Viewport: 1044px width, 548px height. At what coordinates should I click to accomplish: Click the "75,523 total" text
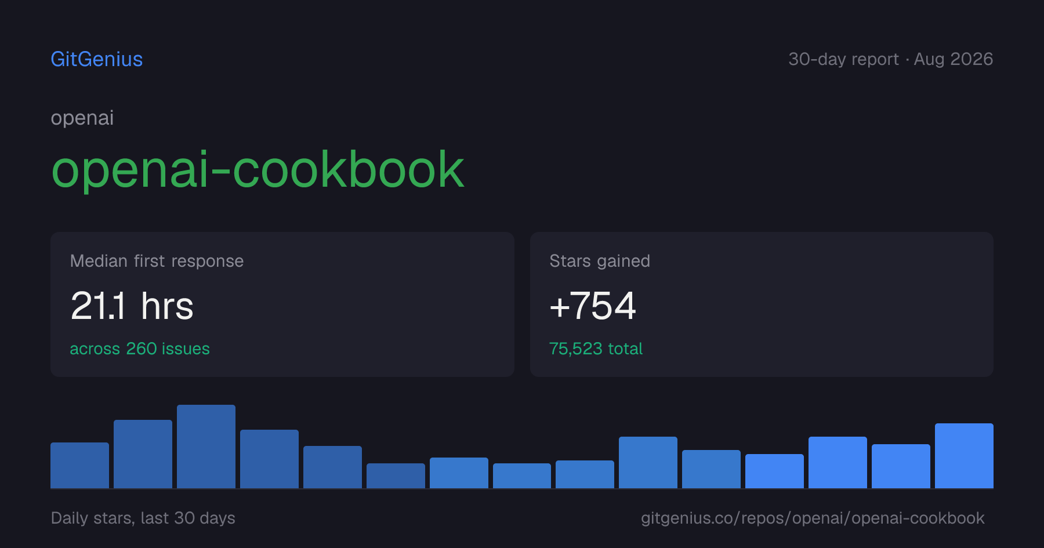pyautogui.click(x=596, y=349)
